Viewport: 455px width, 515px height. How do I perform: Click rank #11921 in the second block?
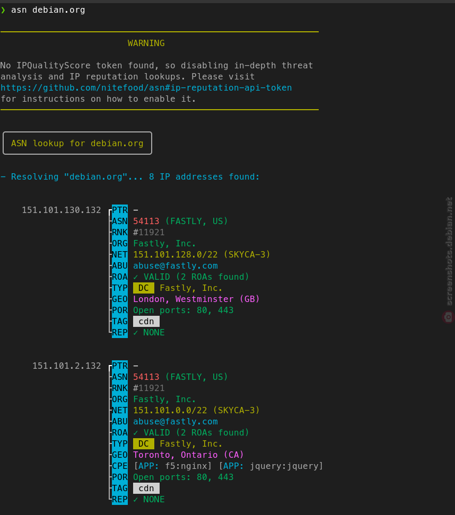tap(148, 388)
